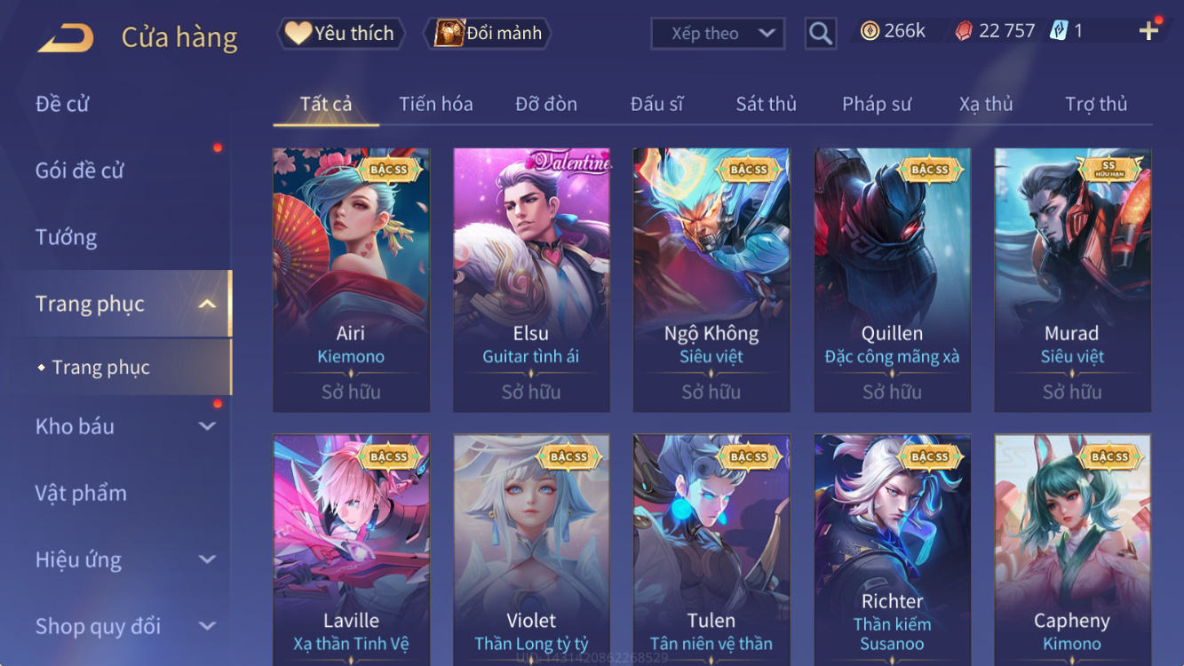Switch to the Pháp sư tab

[877, 104]
